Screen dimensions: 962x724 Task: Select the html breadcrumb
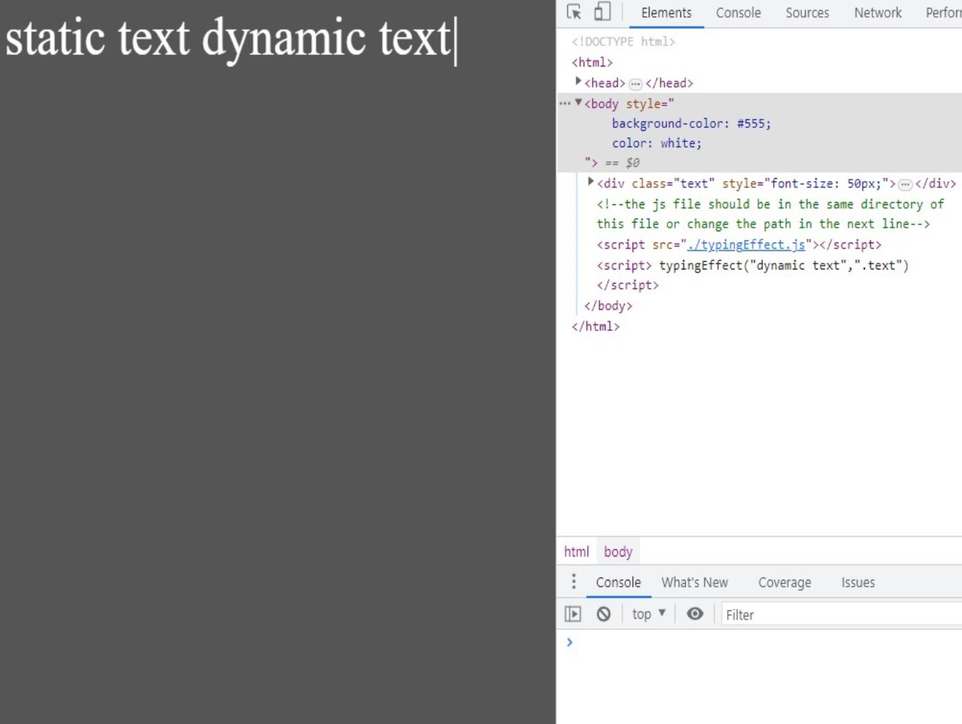(x=576, y=551)
